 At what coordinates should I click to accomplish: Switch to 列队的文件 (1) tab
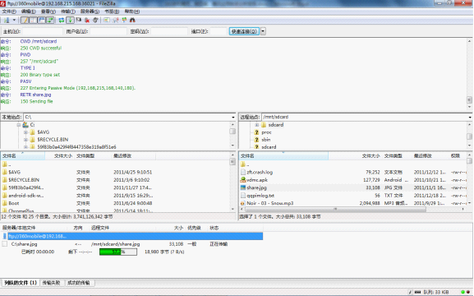[21, 283]
